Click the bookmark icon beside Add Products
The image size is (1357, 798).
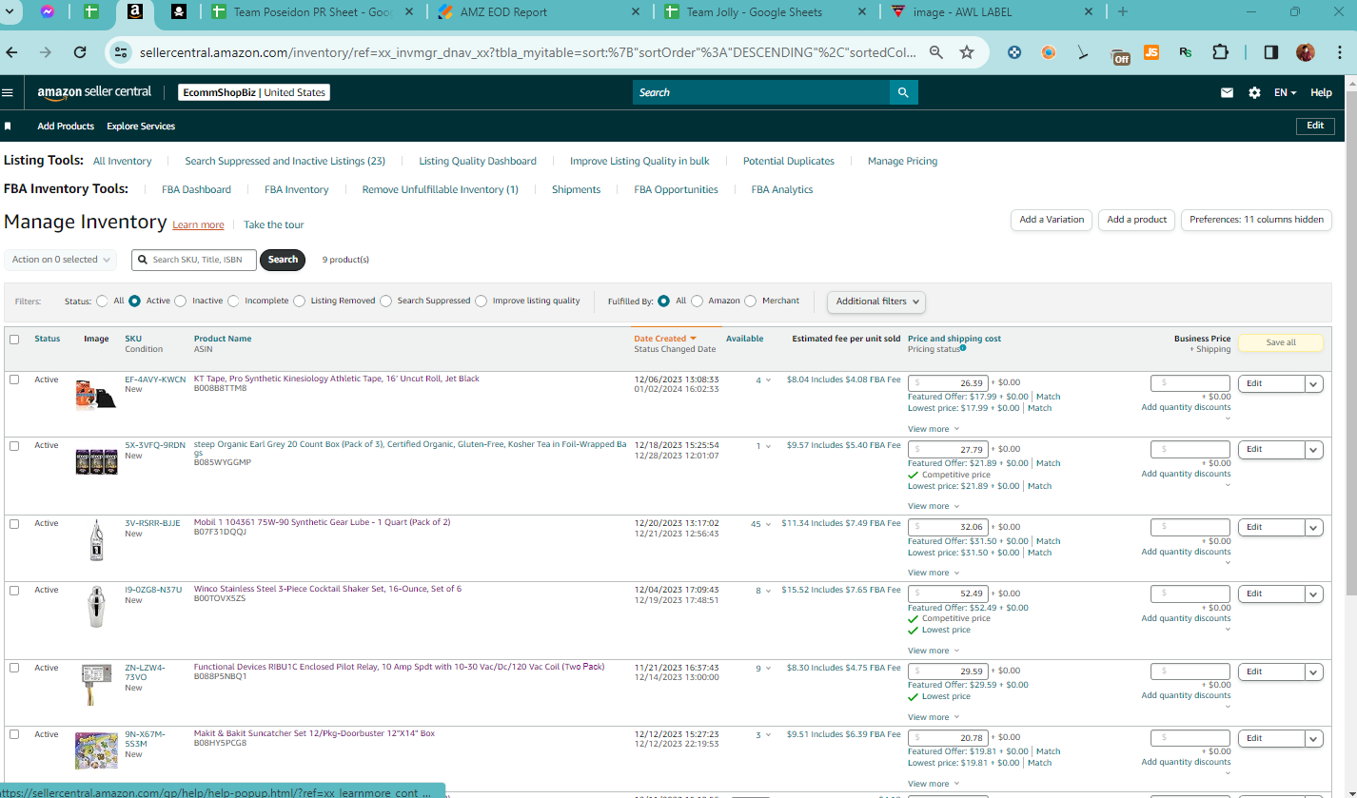click(x=8, y=127)
